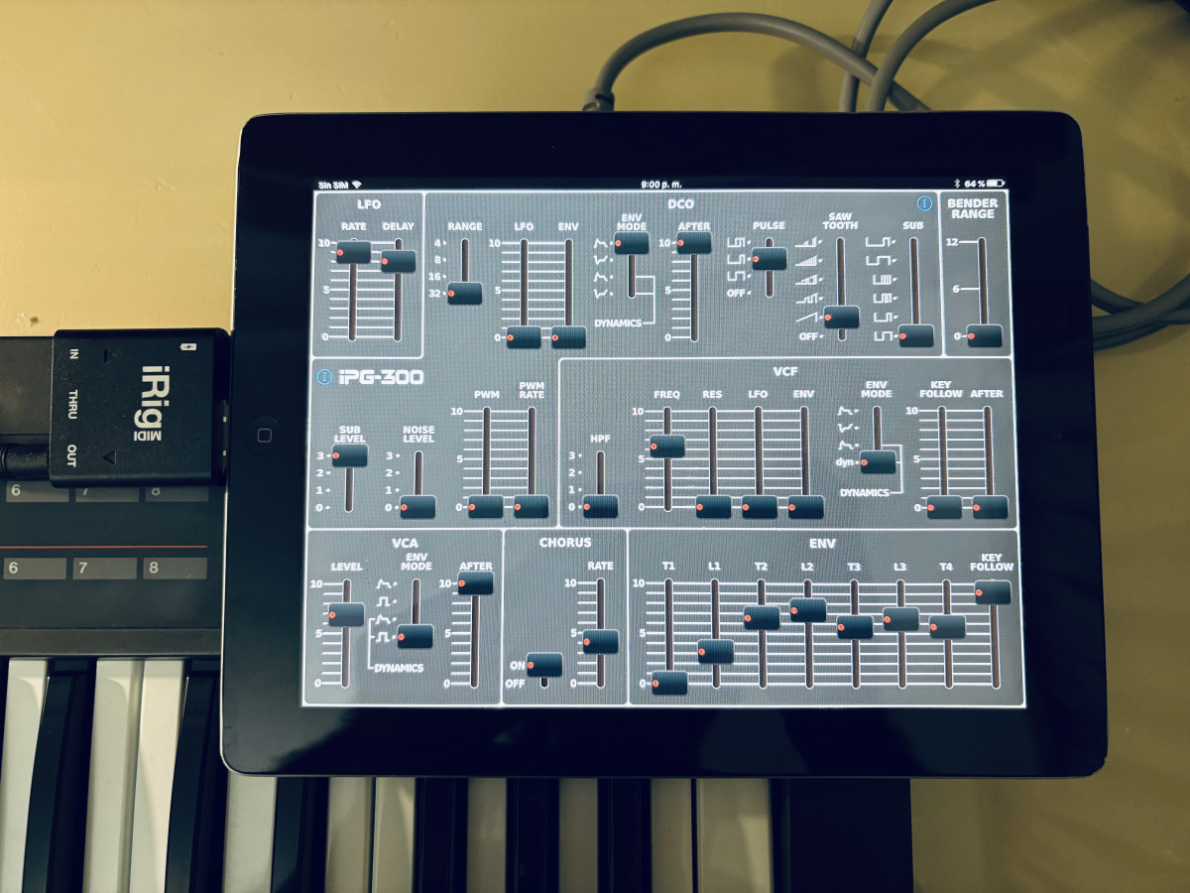Image resolution: width=1190 pixels, height=893 pixels.
Task: Click the VCF FREQ slider handle
Action: 667,446
